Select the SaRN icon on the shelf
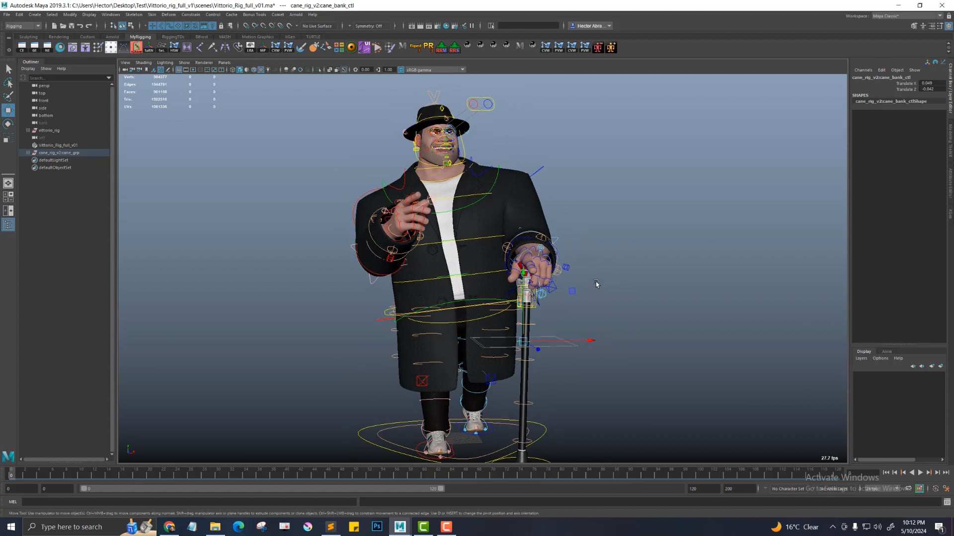This screenshot has width=954, height=536. (x=149, y=48)
